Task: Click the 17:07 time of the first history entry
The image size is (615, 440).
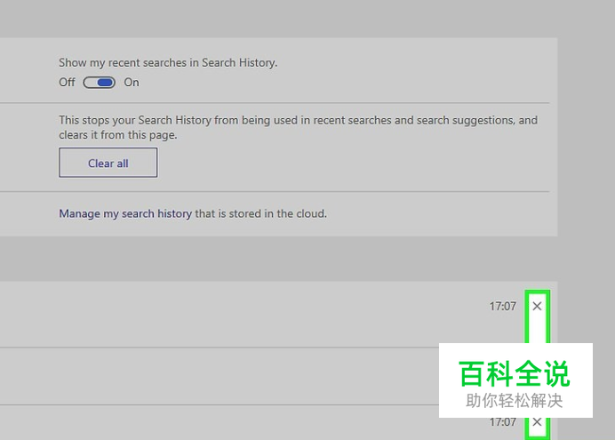Action: [502, 306]
